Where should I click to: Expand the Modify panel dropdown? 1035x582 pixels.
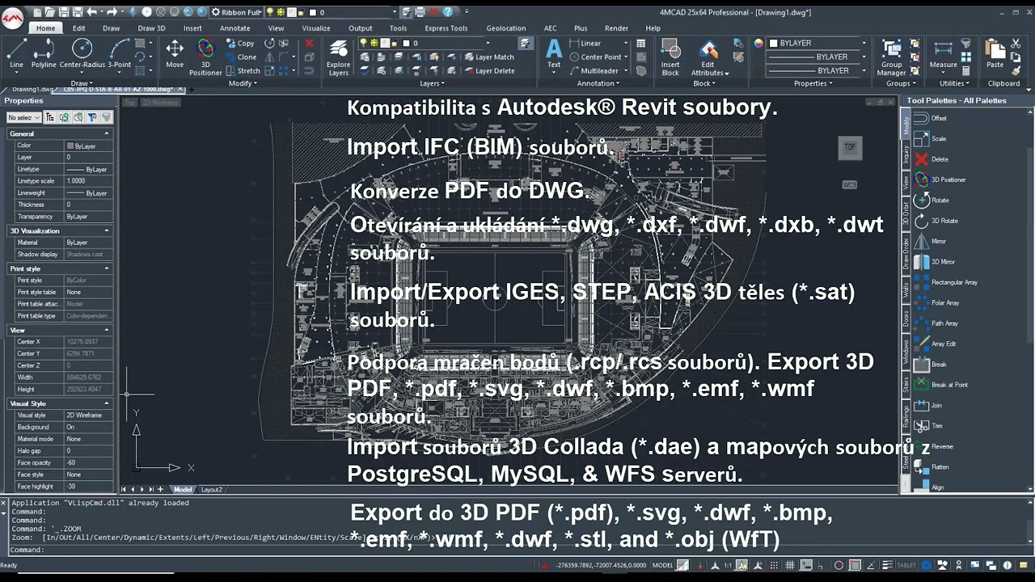coord(243,83)
